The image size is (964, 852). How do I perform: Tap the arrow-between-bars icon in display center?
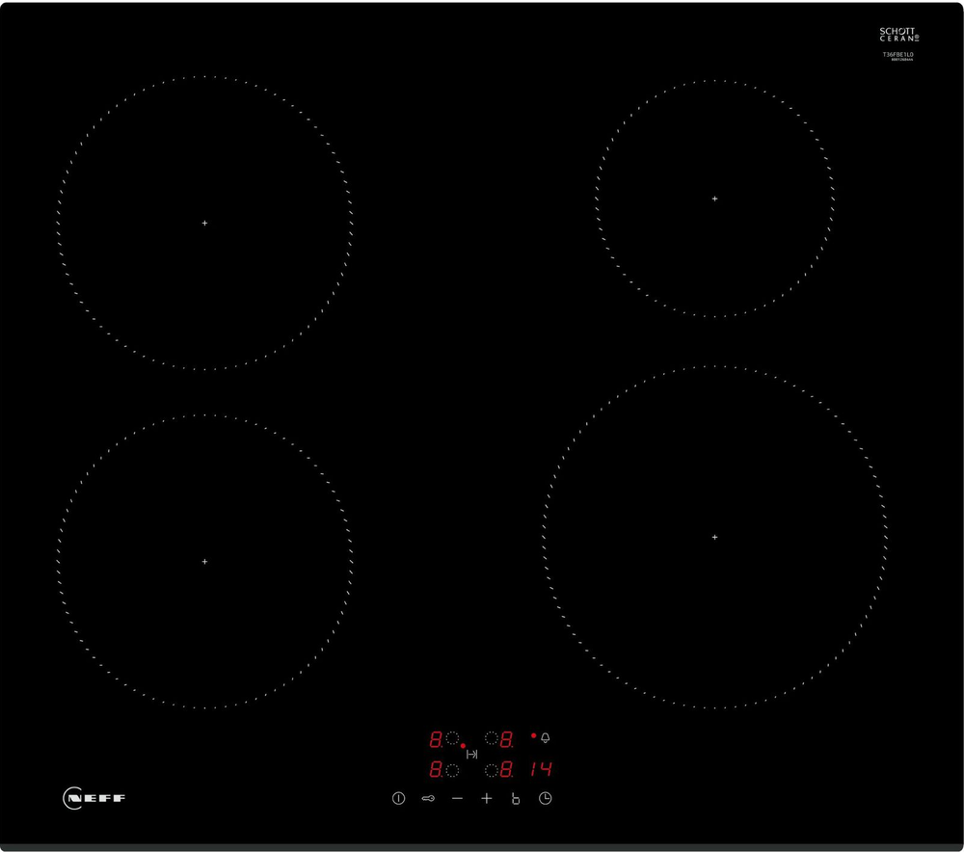[x=472, y=755]
